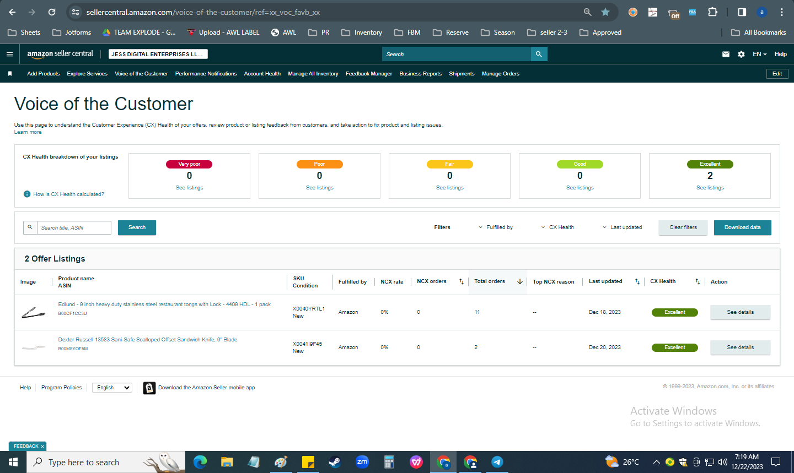Viewport: 794px width, 473px height.
Task: Click the Amazon Seller Central logo
Action: click(60, 54)
